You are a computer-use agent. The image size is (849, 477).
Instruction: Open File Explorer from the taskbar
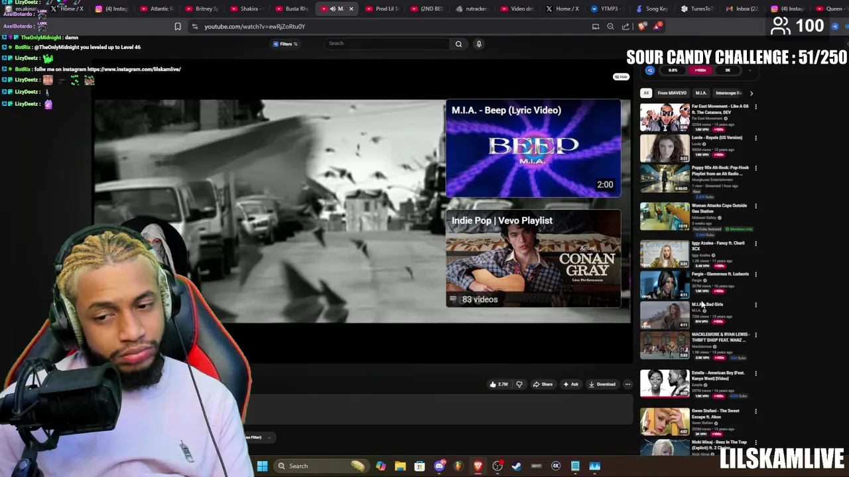pyautogui.click(x=400, y=466)
